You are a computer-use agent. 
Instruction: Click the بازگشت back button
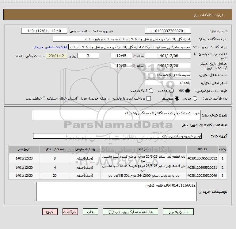[x=70, y=212]
